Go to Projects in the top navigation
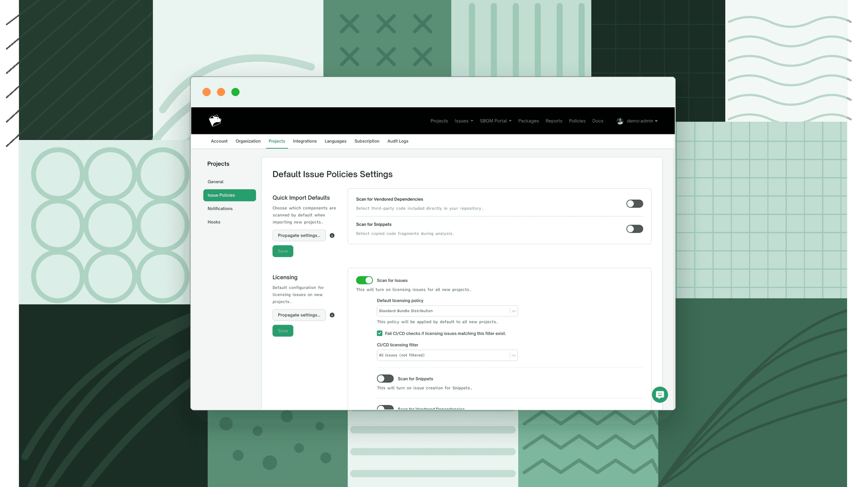The image size is (866, 487). [x=439, y=121]
